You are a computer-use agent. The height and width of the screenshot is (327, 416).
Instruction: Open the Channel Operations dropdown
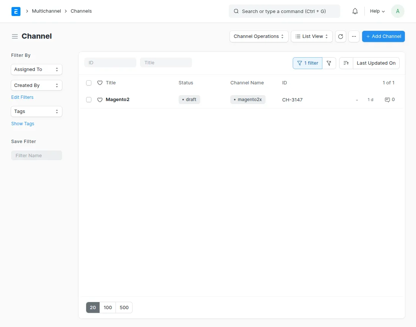259,36
